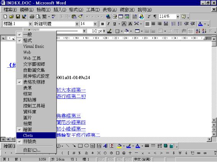Enable the Web 工具 toolbar

pyautogui.click(x=36, y=58)
